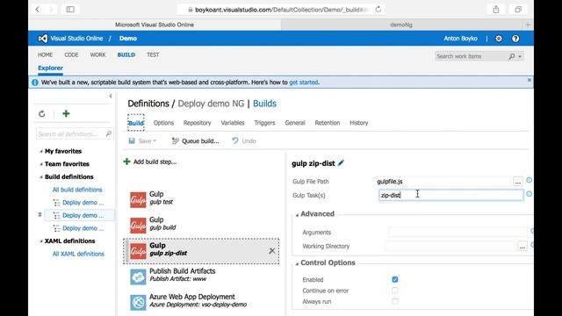The image size is (562, 316).
Task: Click the browser back arrow
Action: [x=37, y=10]
